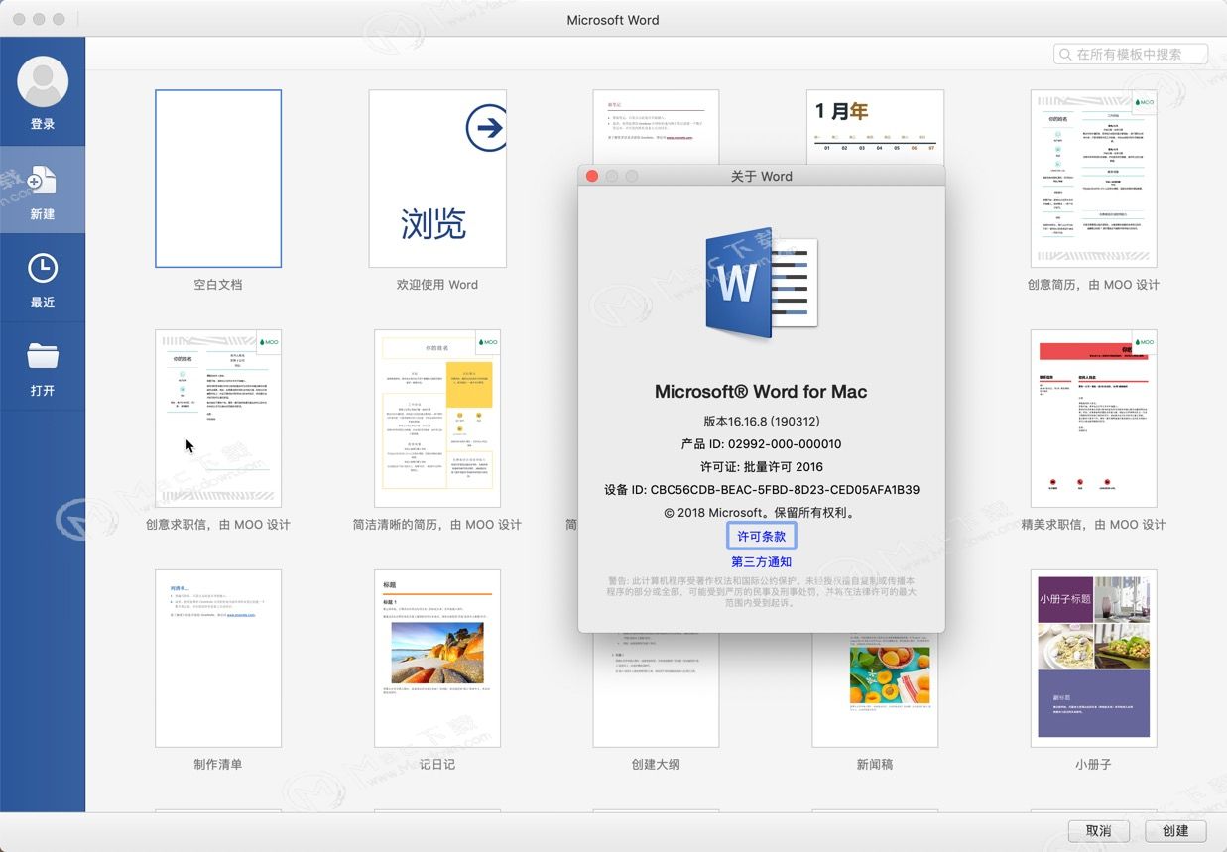The height and width of the screenshot is (852, 1227).
Task: Click the 小册子 label text
Action: tap(1093, 765)
